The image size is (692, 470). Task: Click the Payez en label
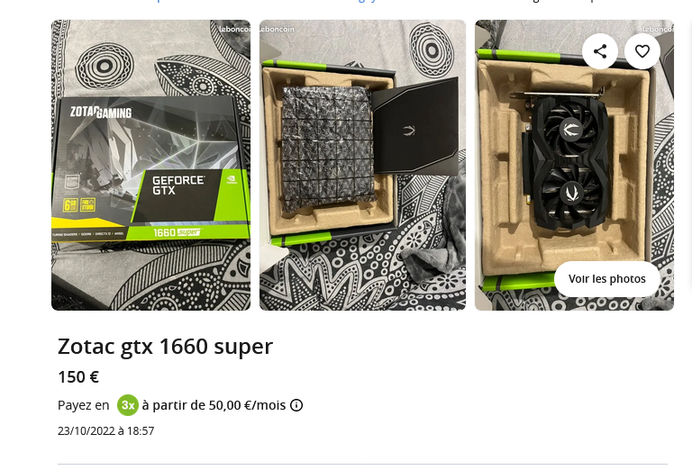(84, 406)
